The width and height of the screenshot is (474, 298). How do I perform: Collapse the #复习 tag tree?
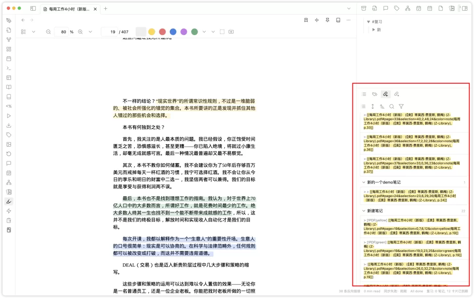(x=368, y=22)
